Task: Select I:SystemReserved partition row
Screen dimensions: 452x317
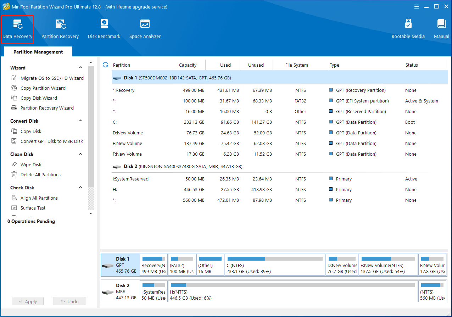Action: tap(280, 179)
